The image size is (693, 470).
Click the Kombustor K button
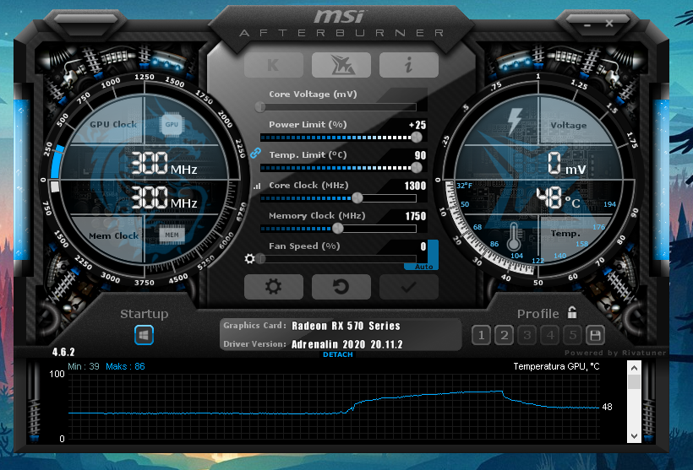click(274, 65)
